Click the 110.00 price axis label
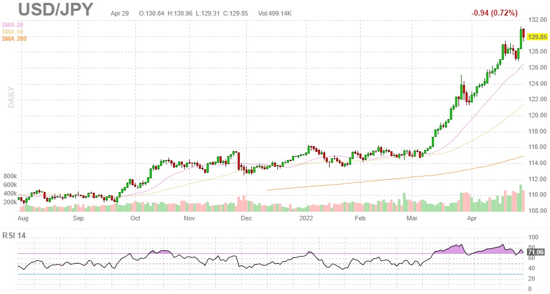 [538, 194]
